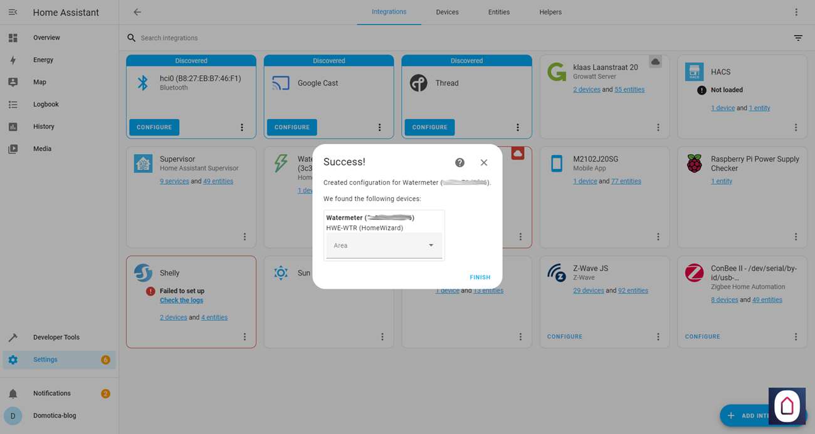Check the logs for Shelly

182,301
